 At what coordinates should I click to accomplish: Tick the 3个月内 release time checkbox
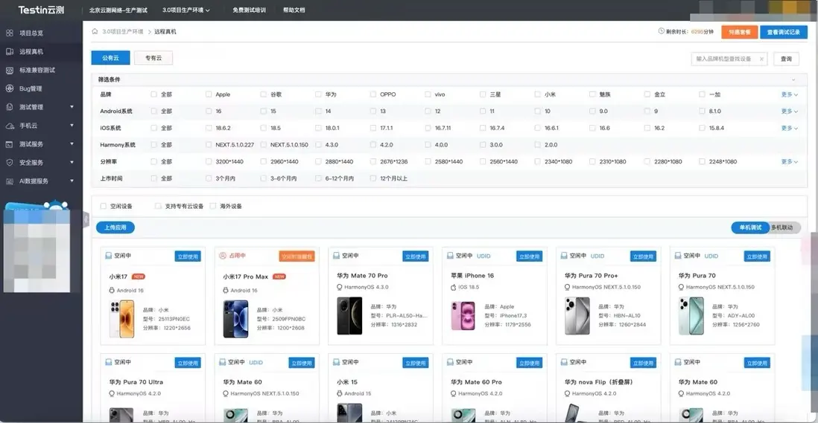coord(209,178)
